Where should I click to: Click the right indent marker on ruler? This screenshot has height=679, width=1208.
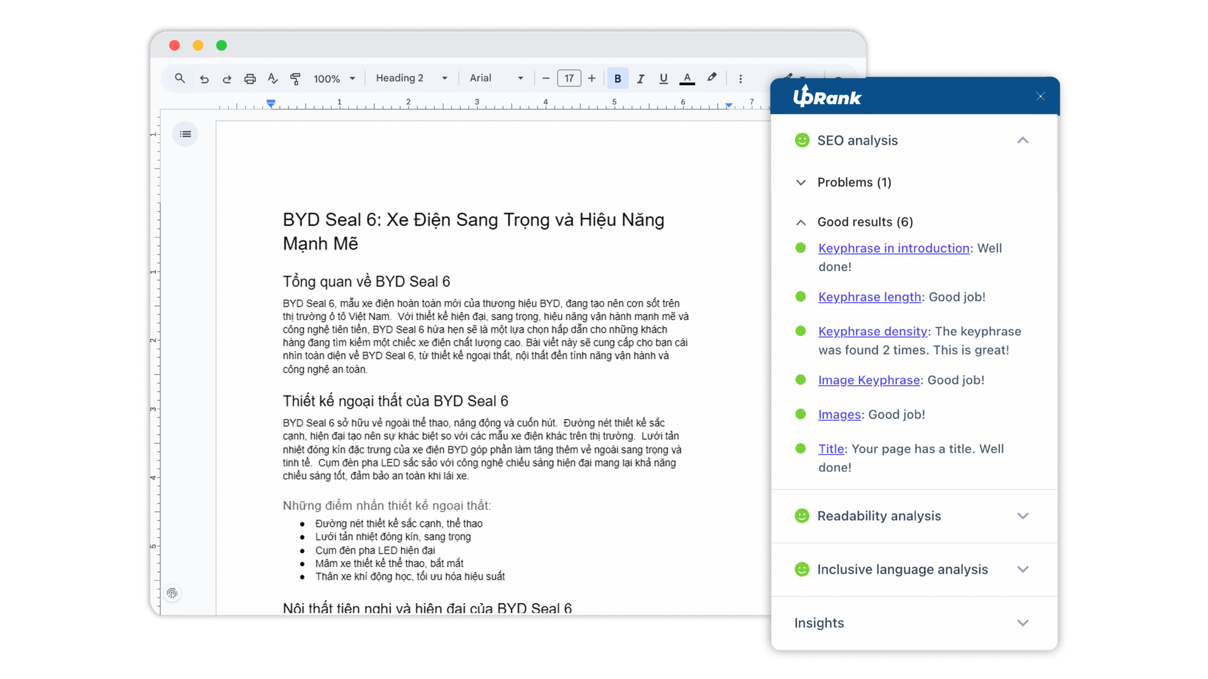tap(729, 105)
